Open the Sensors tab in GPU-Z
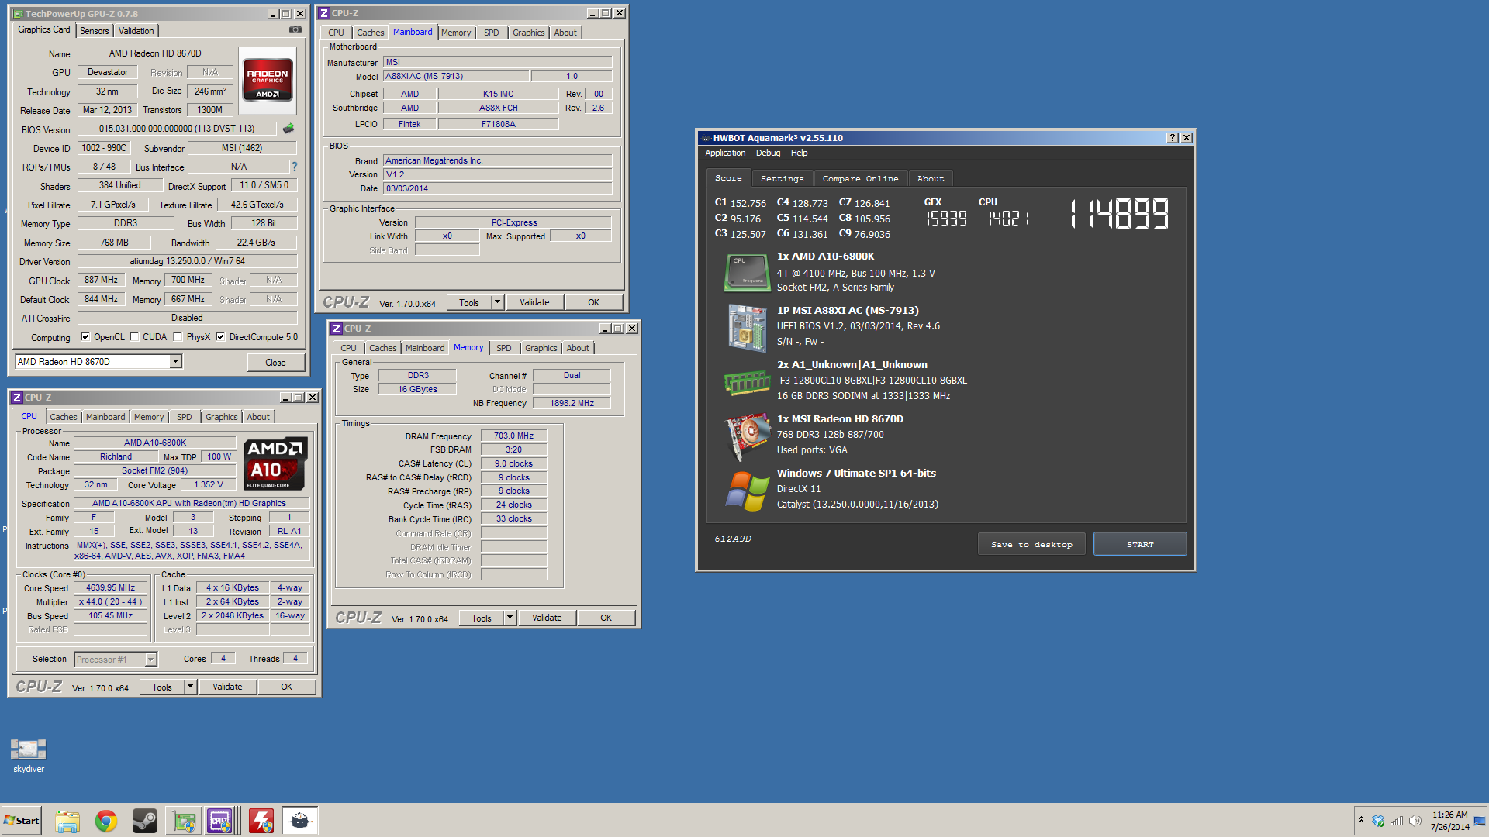Screen dimensions: 1489x837 pos(94,31)
